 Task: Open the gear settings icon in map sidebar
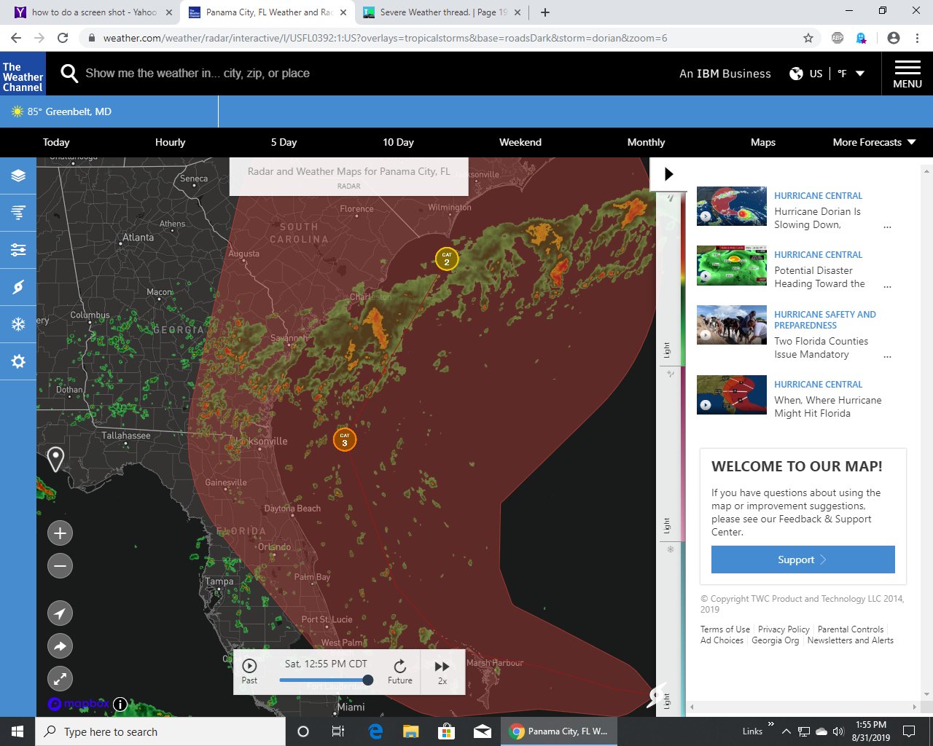[18, 361]
